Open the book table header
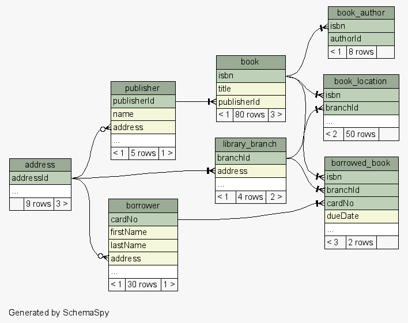408x323 pixels. tap(251, 62)
